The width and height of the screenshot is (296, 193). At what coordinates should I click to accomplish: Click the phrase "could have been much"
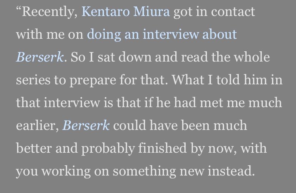[180, 125]
